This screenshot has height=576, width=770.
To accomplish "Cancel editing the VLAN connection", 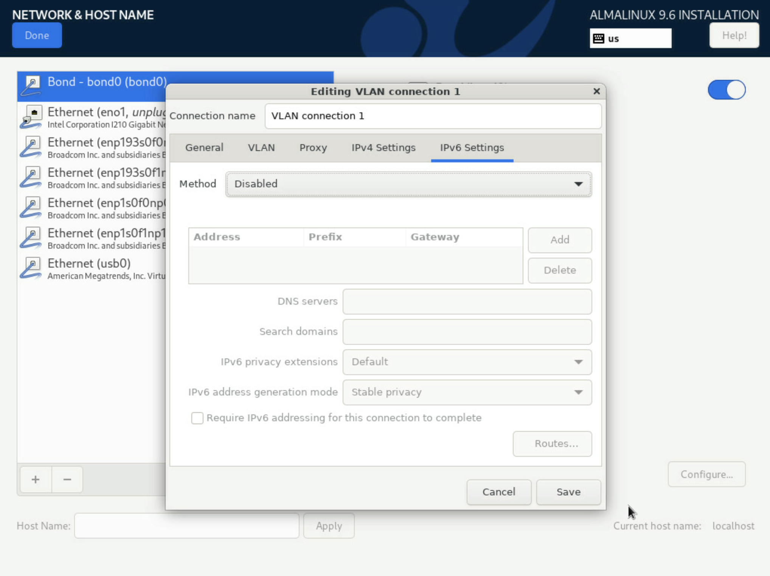I will coord(499,492).
